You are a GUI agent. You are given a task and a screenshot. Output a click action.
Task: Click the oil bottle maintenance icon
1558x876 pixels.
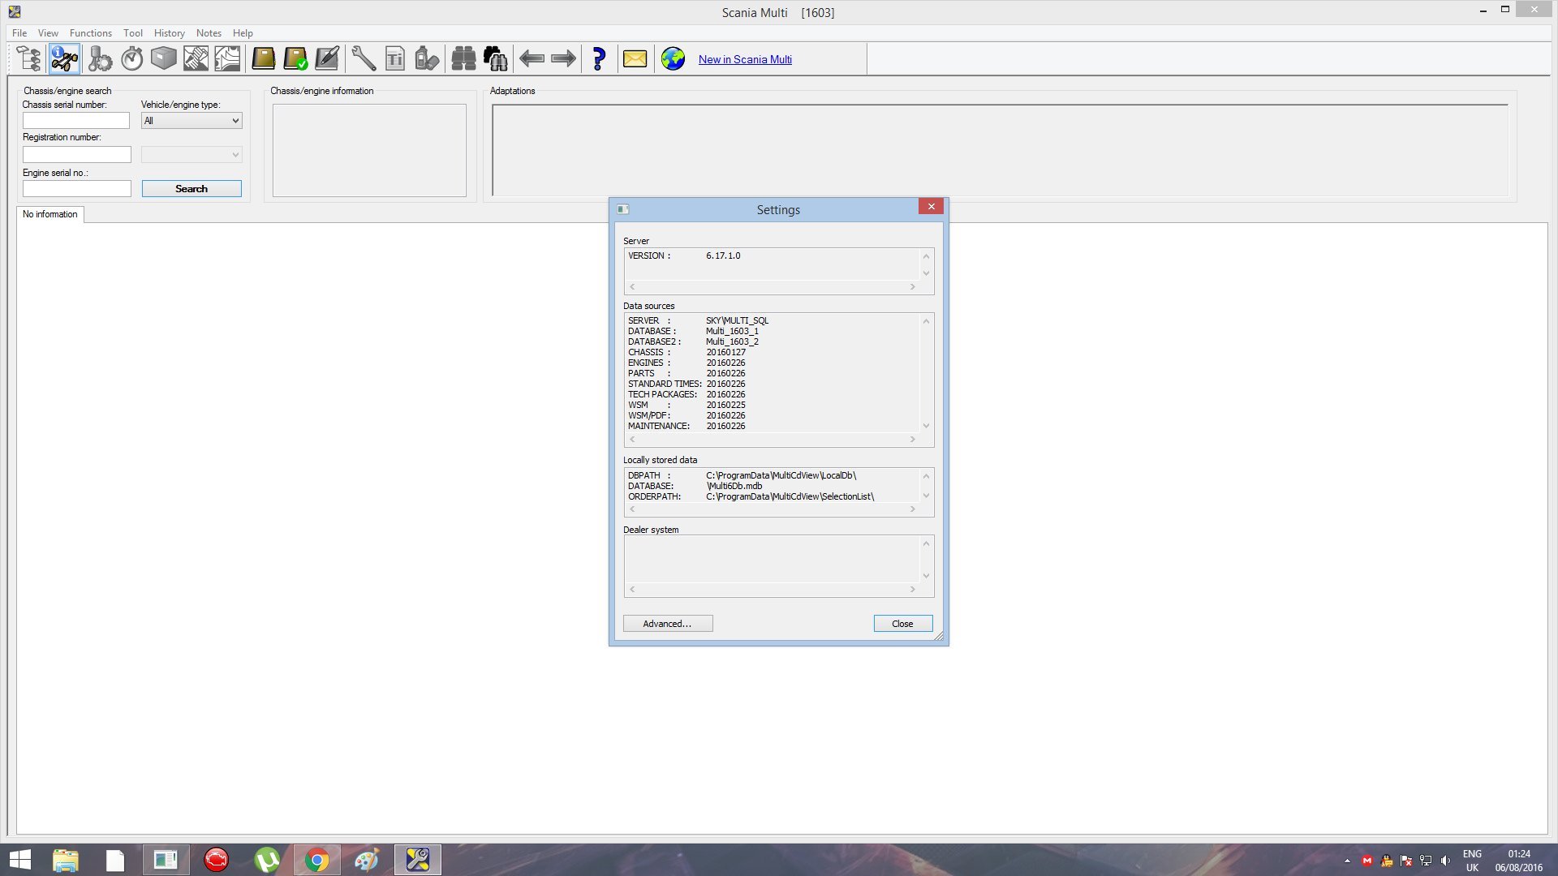427,59
